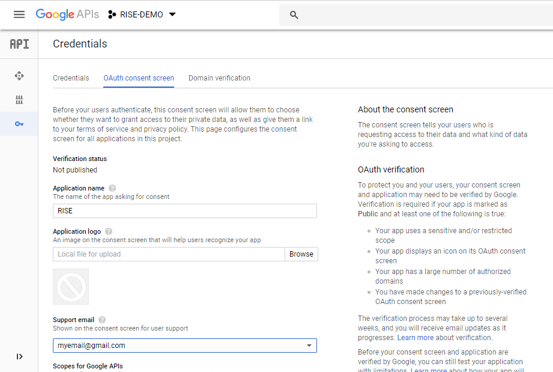
Task: Open the Support email dropdown
Action: [x=185, y=346]
